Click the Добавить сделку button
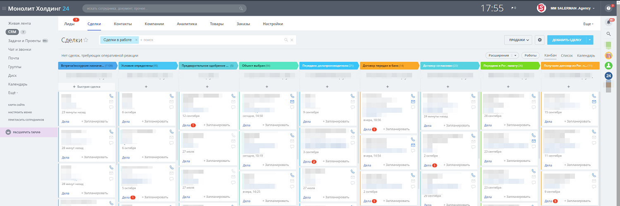This screenshot has height=206, width=620. [567, 40]
